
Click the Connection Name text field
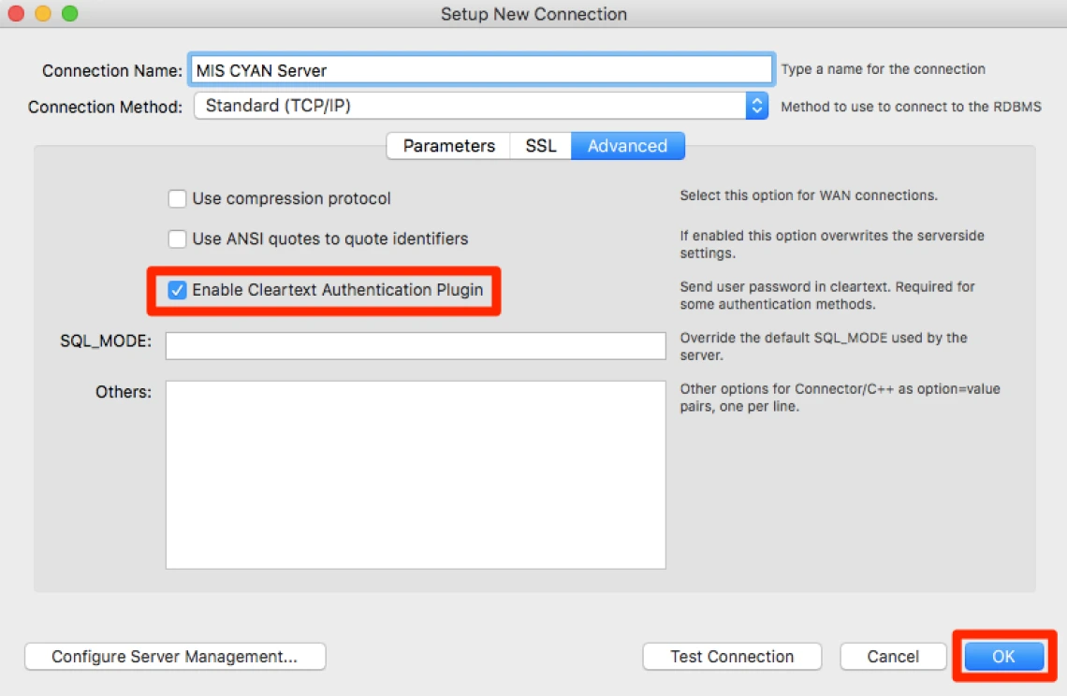pos(481,70)
